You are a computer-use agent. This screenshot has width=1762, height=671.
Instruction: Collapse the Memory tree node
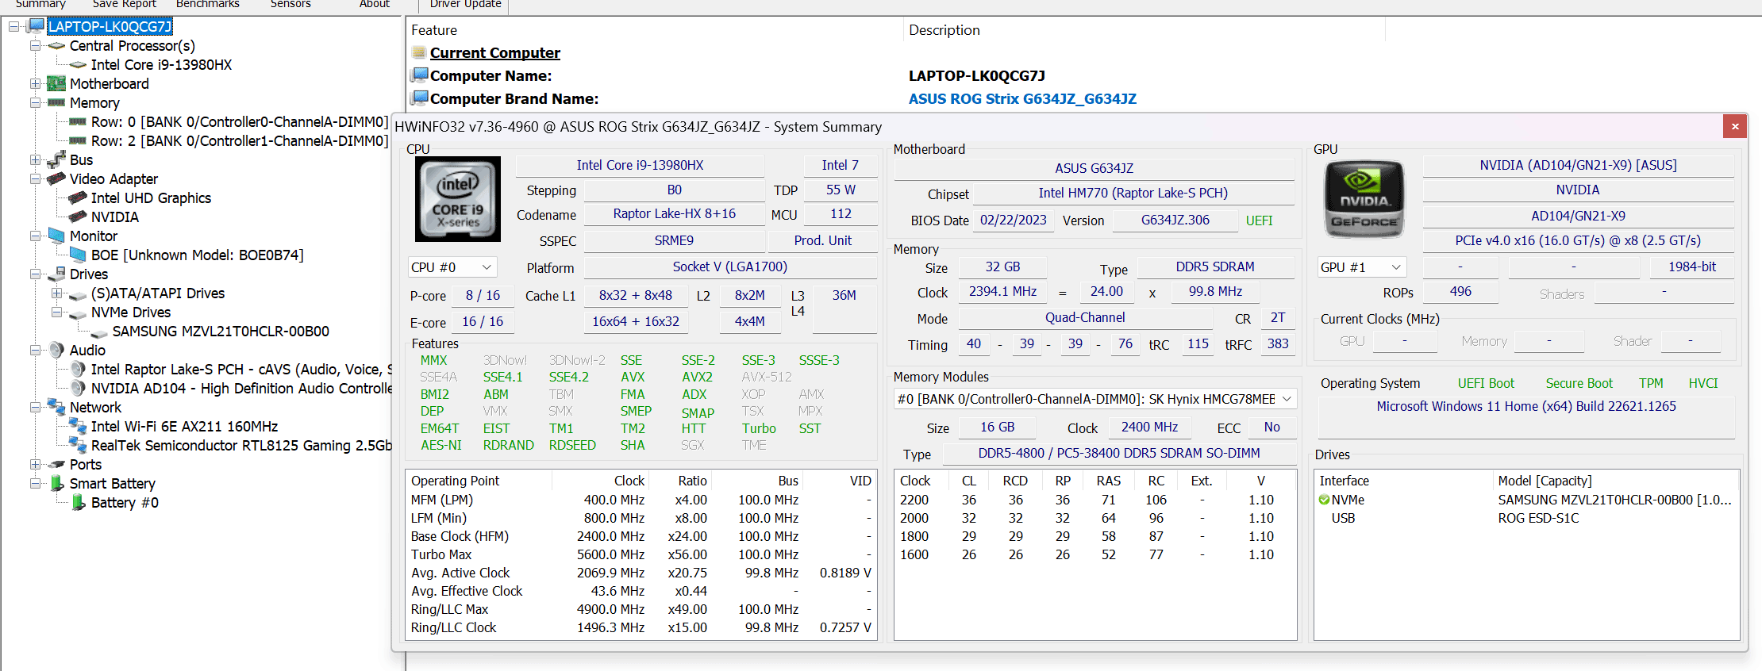click(x=35, y=102)
